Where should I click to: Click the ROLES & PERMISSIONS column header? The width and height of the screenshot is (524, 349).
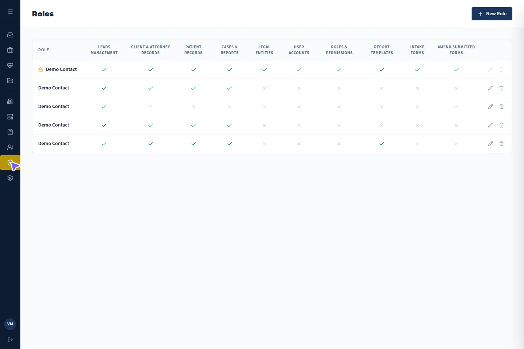(x=339, y=50)
